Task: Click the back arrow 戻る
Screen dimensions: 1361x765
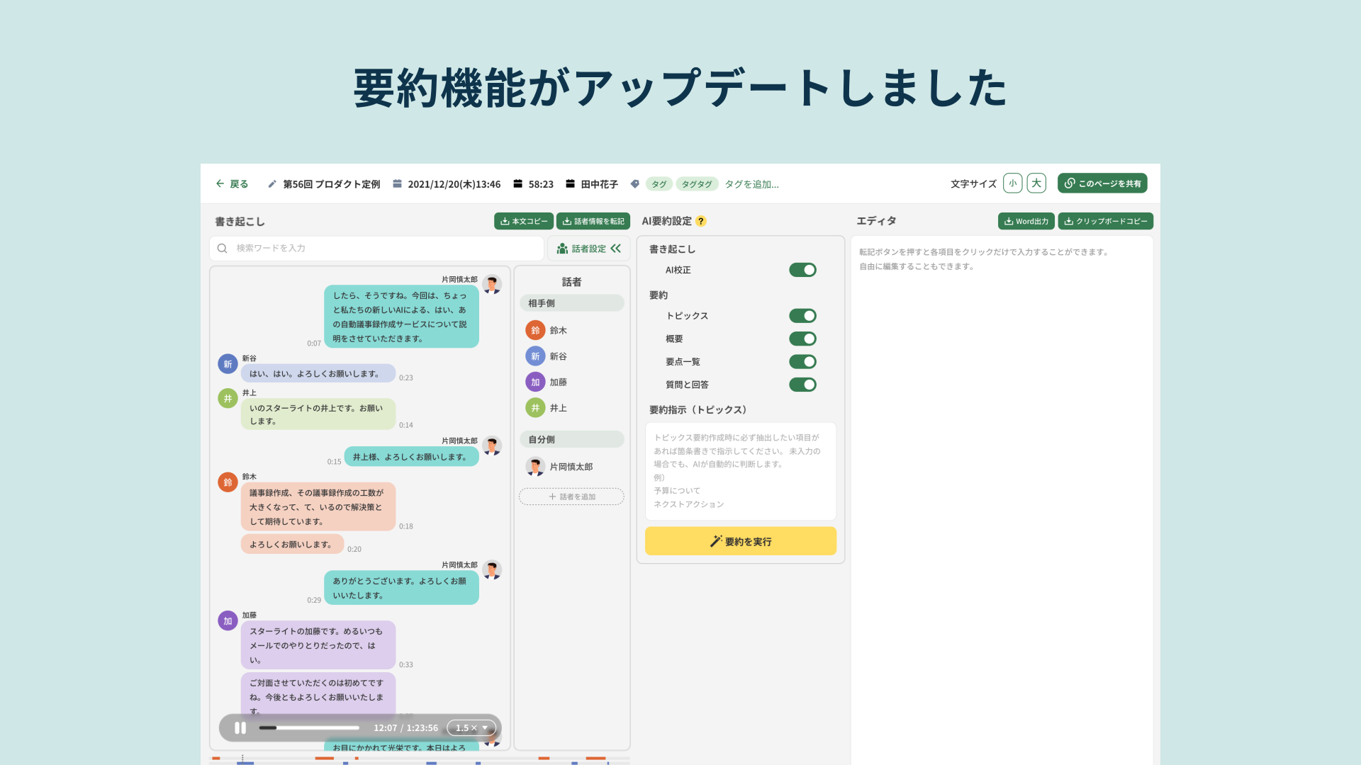Action: pos(232,184)
